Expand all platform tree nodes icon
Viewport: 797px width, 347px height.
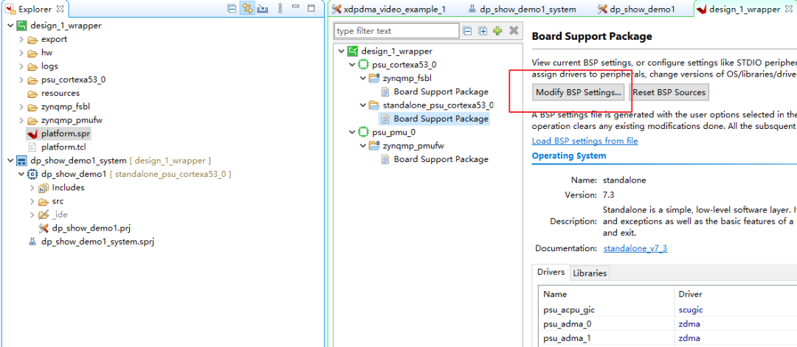coord(483,31)
